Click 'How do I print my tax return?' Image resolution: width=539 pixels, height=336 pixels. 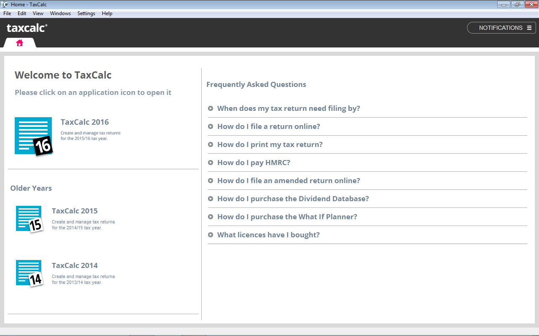(270, 144)
